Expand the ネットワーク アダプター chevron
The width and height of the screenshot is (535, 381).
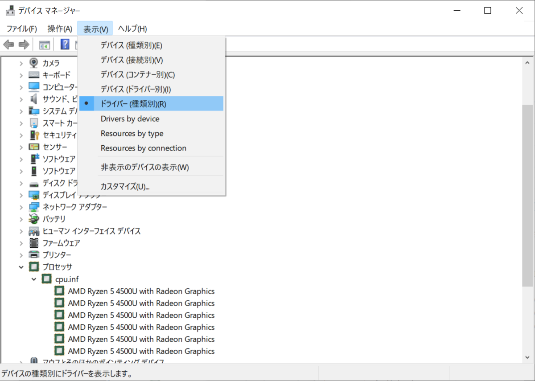coord(21,207)
